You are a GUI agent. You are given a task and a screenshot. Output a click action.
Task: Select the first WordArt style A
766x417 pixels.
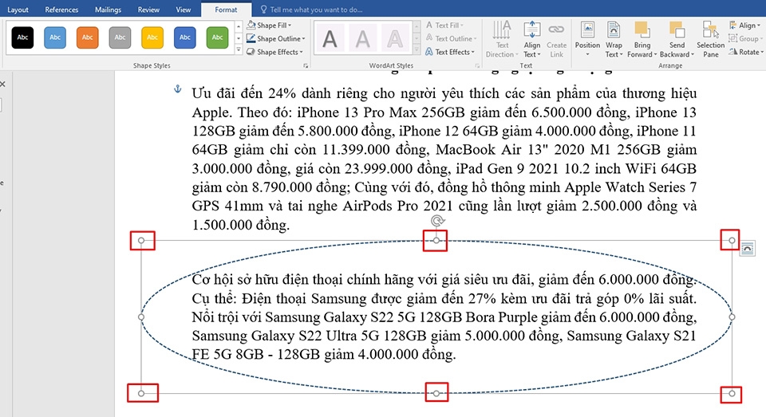tap(330, 38)
